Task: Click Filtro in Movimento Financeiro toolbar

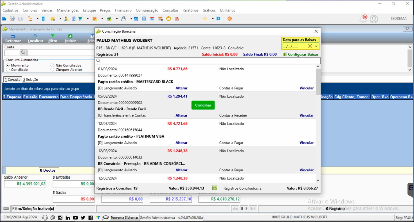Action: pos(53,39)
